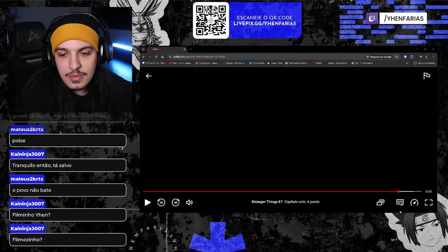
Task: Open the extensions puzzle menu
Action: click(412, 57)
